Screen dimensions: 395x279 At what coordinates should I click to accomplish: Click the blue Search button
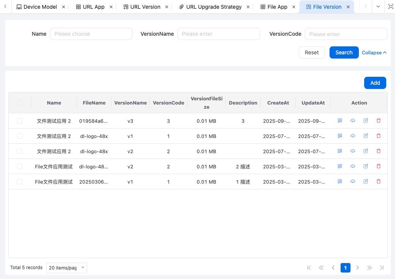tap(344, 52)
